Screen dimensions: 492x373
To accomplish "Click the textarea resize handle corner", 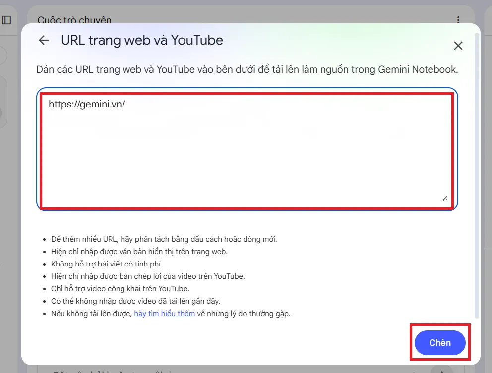I will (x=445, y=199).
